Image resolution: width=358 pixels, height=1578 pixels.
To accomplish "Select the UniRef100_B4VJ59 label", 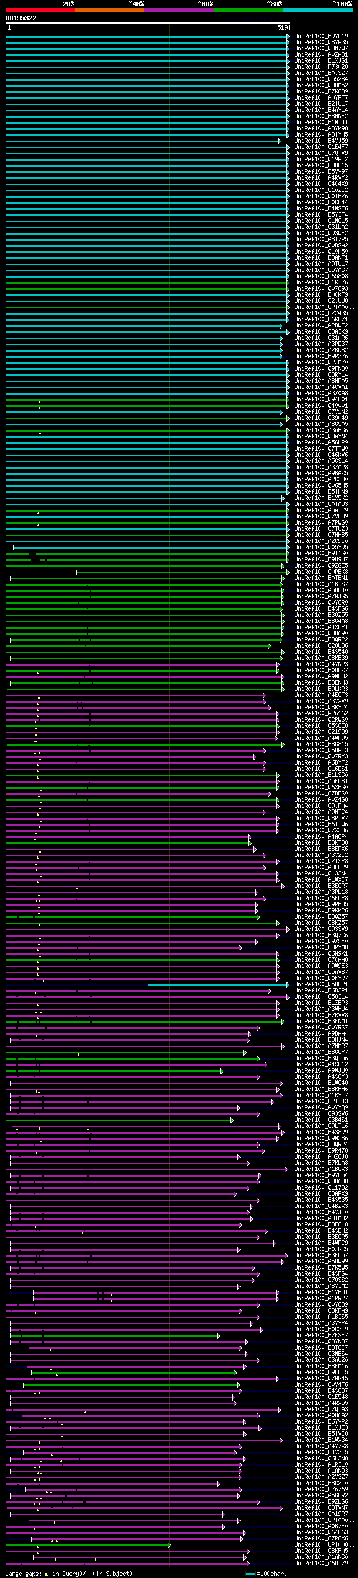I will click(x=321, y=141).
